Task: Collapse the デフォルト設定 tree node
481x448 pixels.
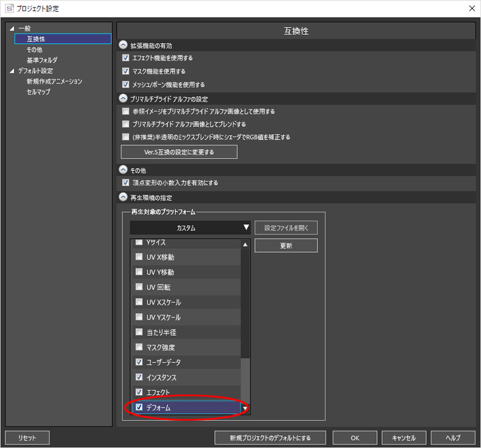Action: click(12, 71)
